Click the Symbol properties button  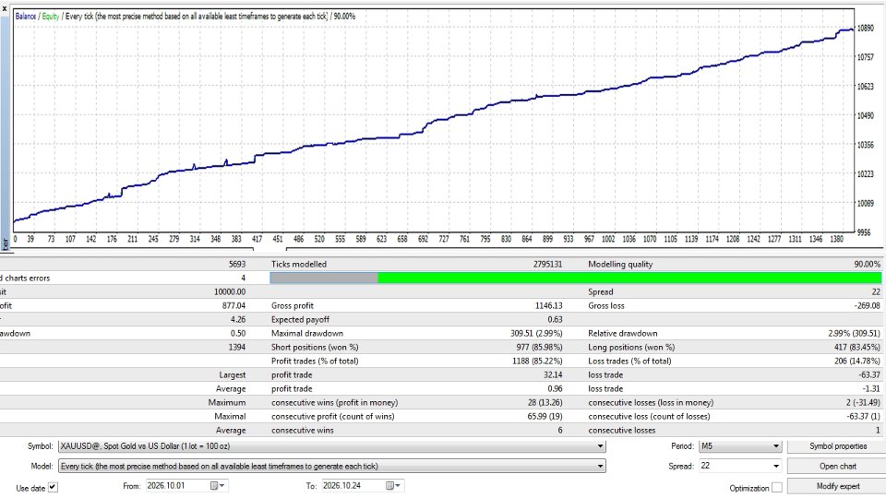tap(837, 446)
